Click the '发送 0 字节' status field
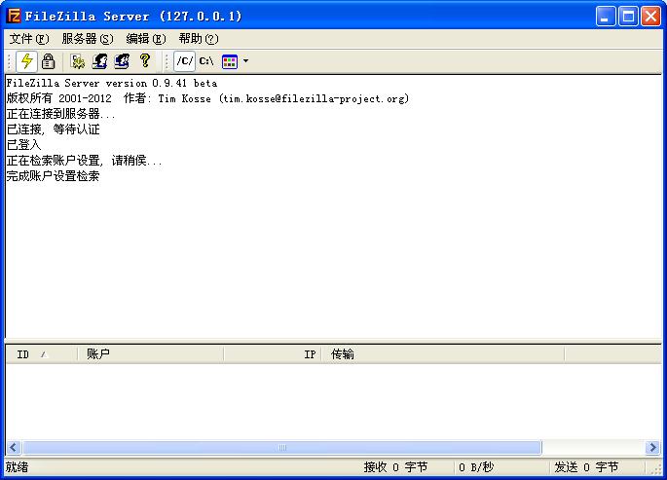This screenshot has width=667, height=480. pos(586,467)
